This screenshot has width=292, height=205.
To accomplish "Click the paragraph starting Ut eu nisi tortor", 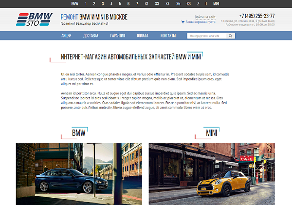I will click(x=145, y=79).
